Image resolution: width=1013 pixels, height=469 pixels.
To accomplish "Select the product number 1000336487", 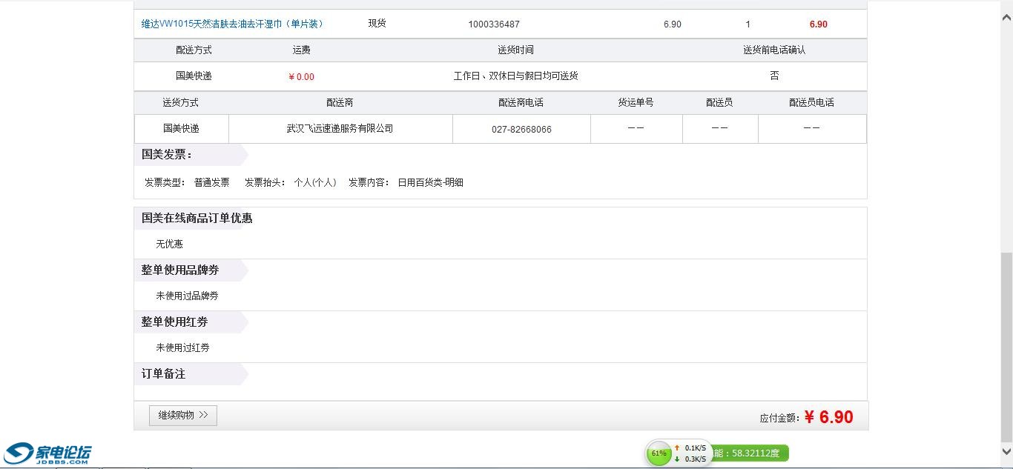I will click(x=494, y=24).
